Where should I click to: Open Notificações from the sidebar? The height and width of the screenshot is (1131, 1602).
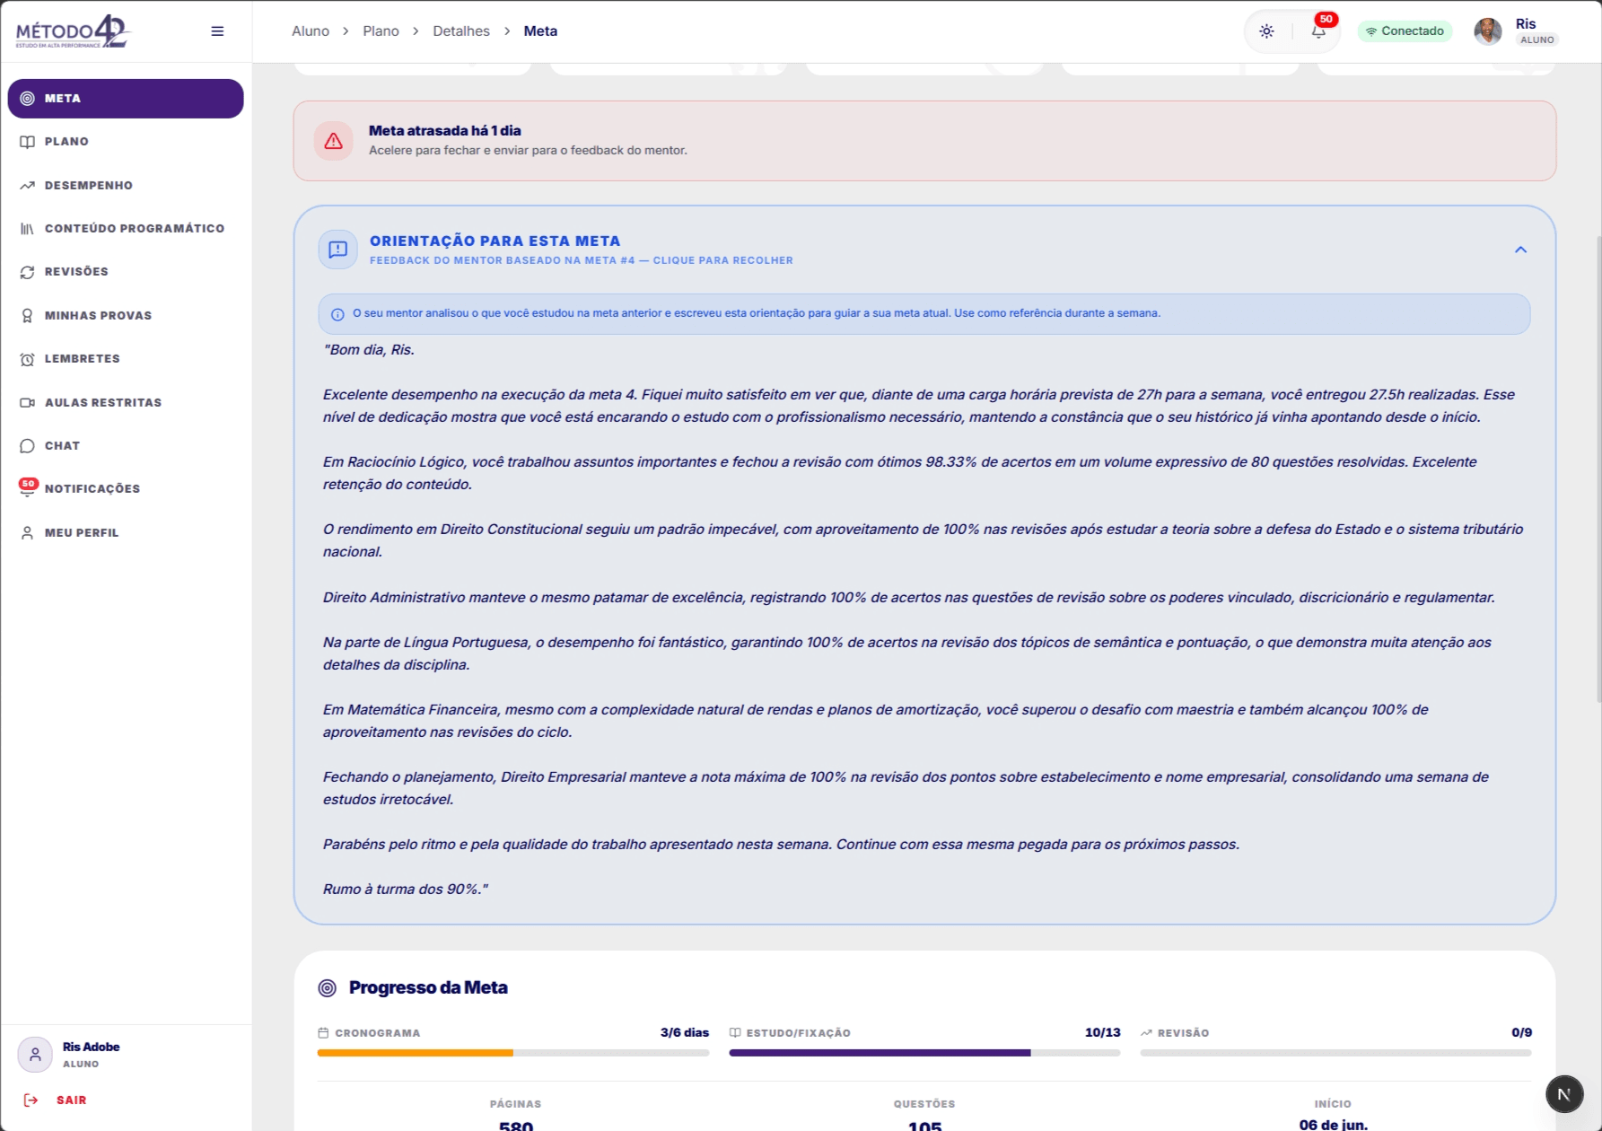pos(126,489)
